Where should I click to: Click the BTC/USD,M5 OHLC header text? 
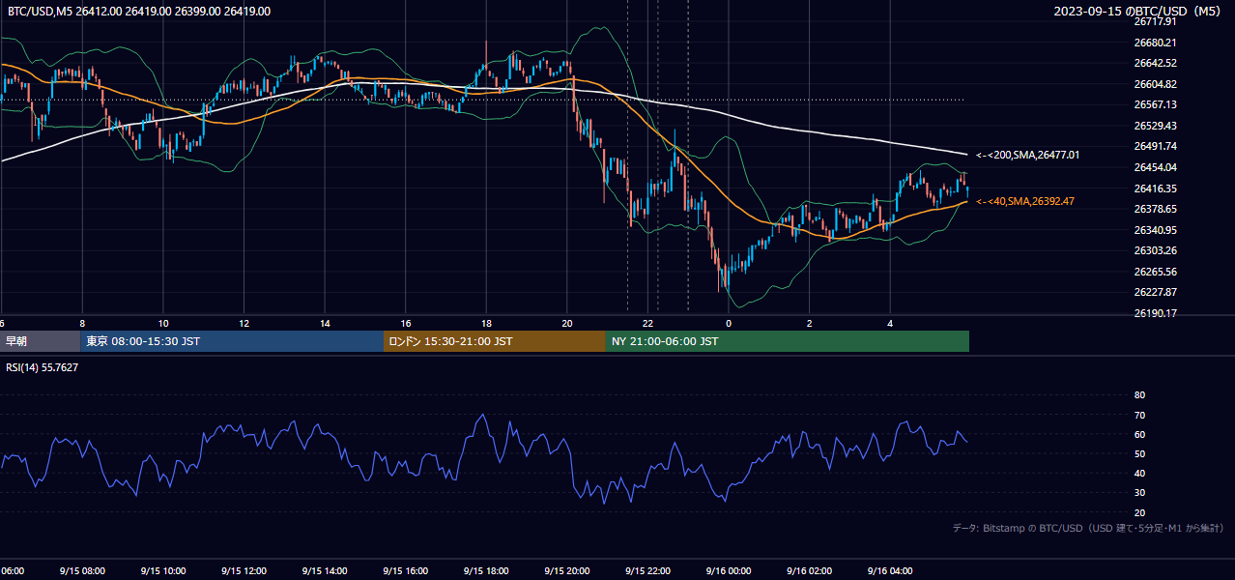(x=139, y=12)
